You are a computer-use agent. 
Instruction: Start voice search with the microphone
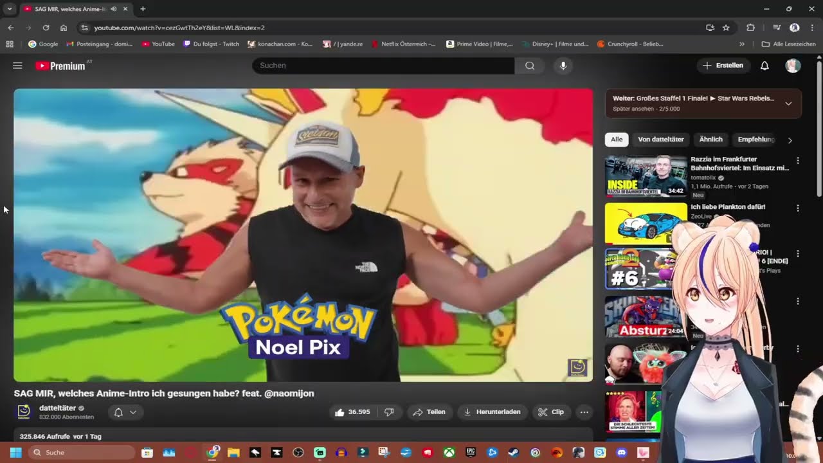563,66
